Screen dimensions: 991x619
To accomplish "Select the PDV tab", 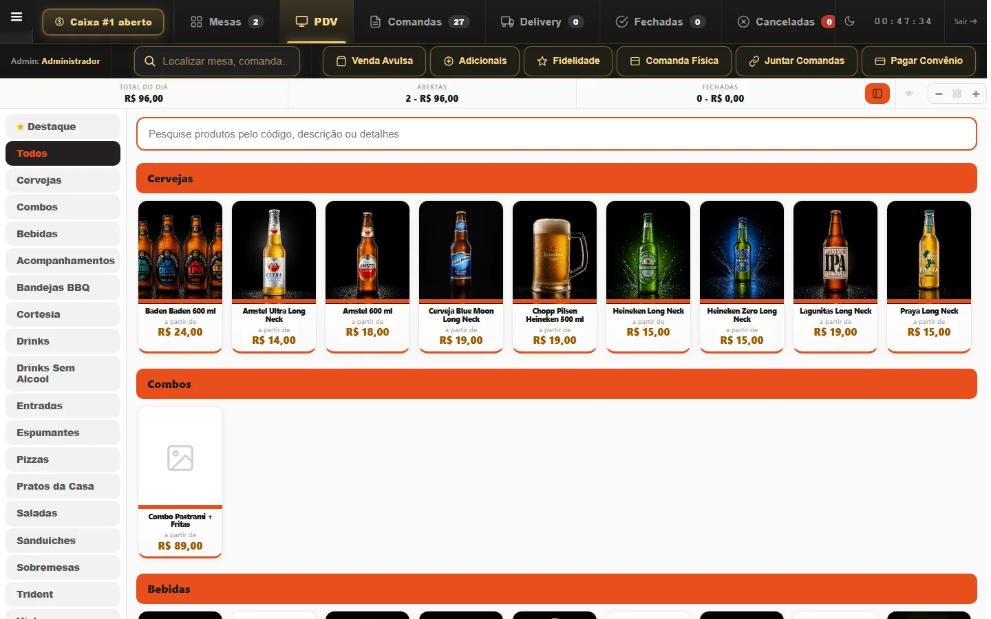I will [x=317, y=22].
